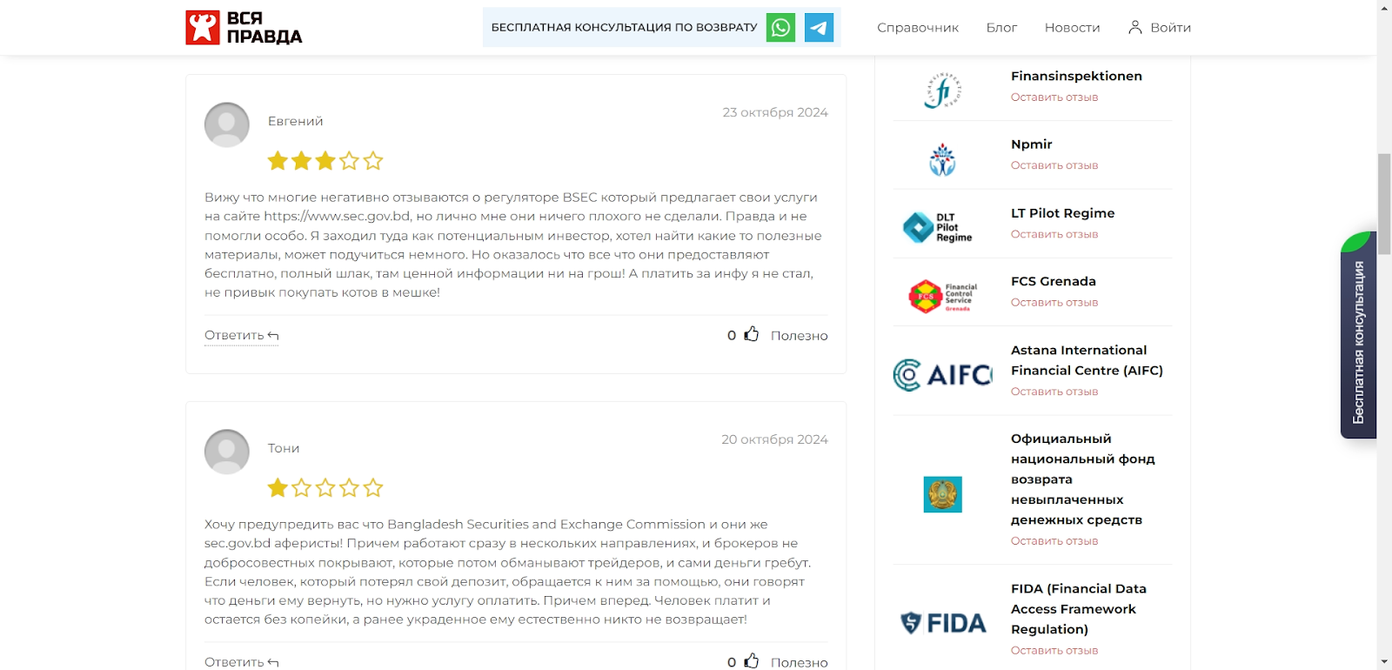Click Евгений's avatar thumbnail

[x=226, y=125]
